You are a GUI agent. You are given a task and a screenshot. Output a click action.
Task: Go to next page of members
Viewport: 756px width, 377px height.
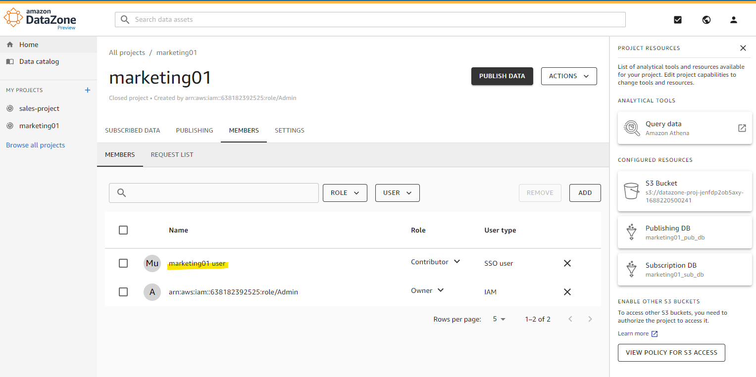590,319
